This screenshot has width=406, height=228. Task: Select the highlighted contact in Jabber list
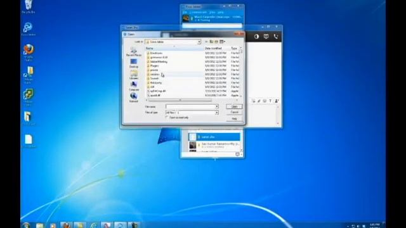tap(214, 137)
